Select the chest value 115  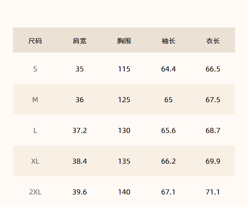click(124, 69)
